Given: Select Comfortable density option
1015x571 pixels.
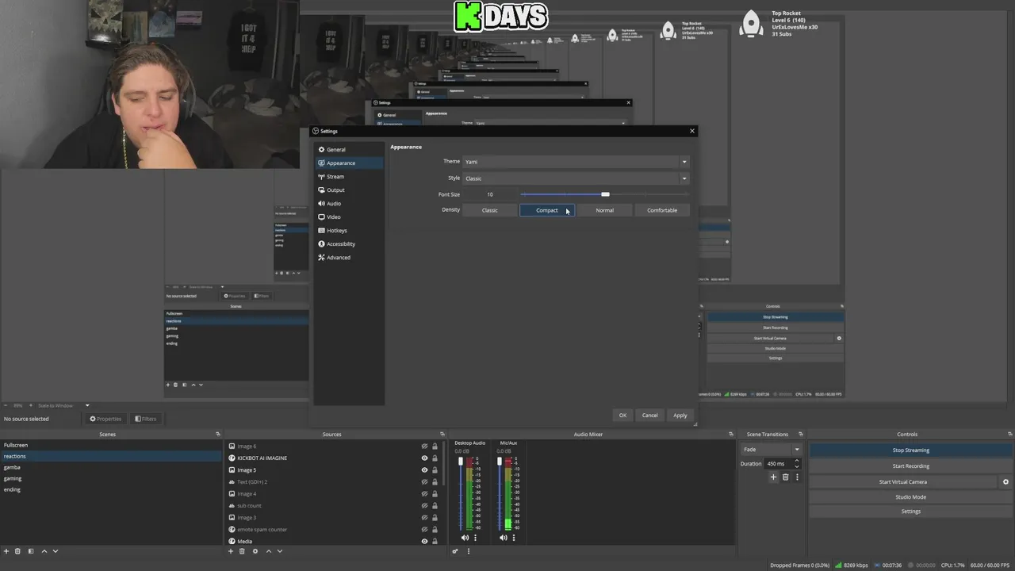Looking at the screenshot, I should 662,210.
